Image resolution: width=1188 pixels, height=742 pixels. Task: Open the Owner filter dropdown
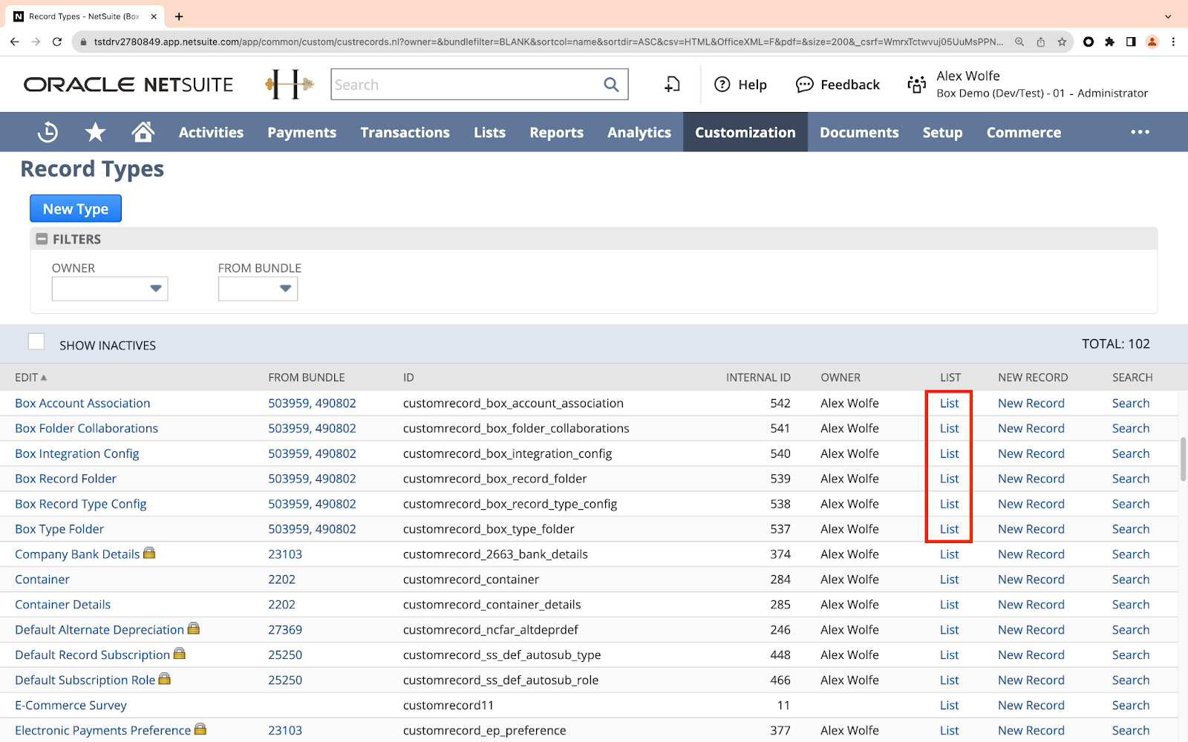(x=110, y=289)
